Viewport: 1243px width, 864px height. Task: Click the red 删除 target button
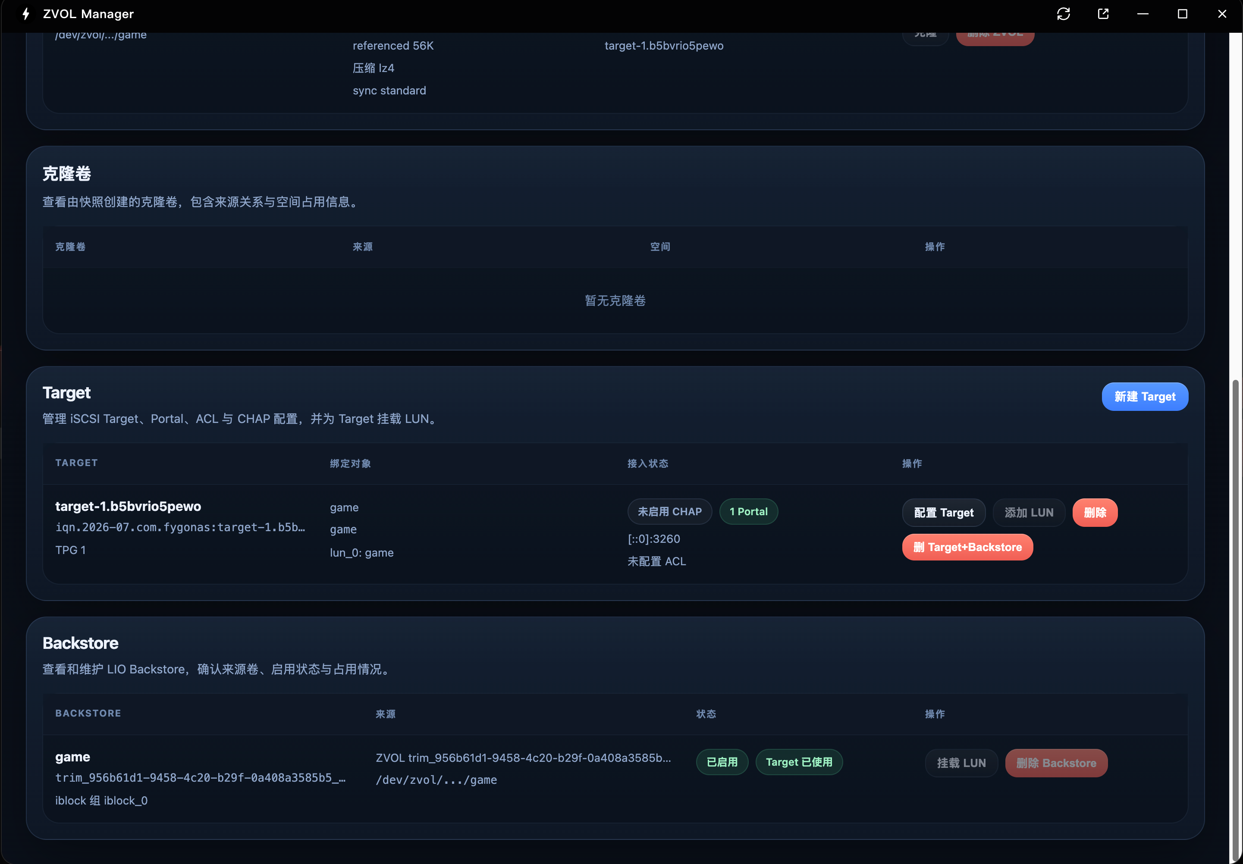(1095, 512)
